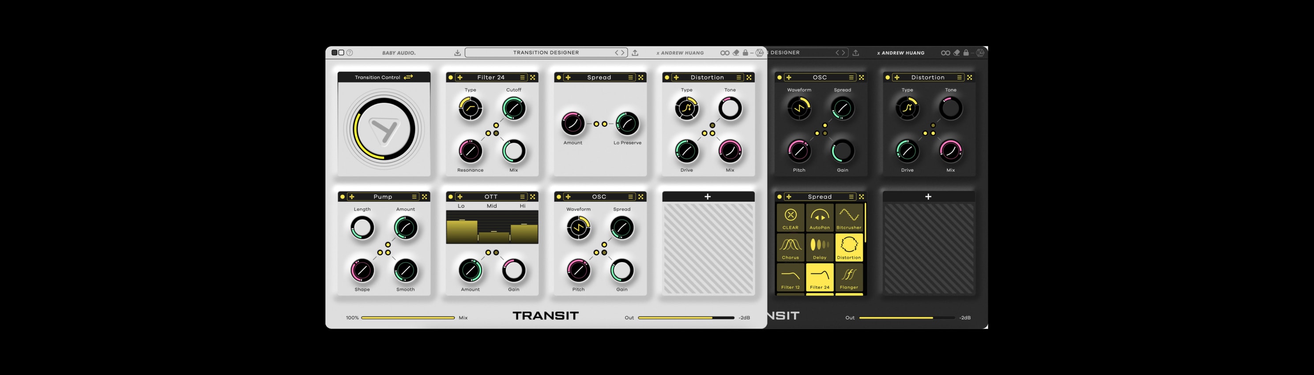
Task: Click the eraser icon in light window
Action: 735,52
